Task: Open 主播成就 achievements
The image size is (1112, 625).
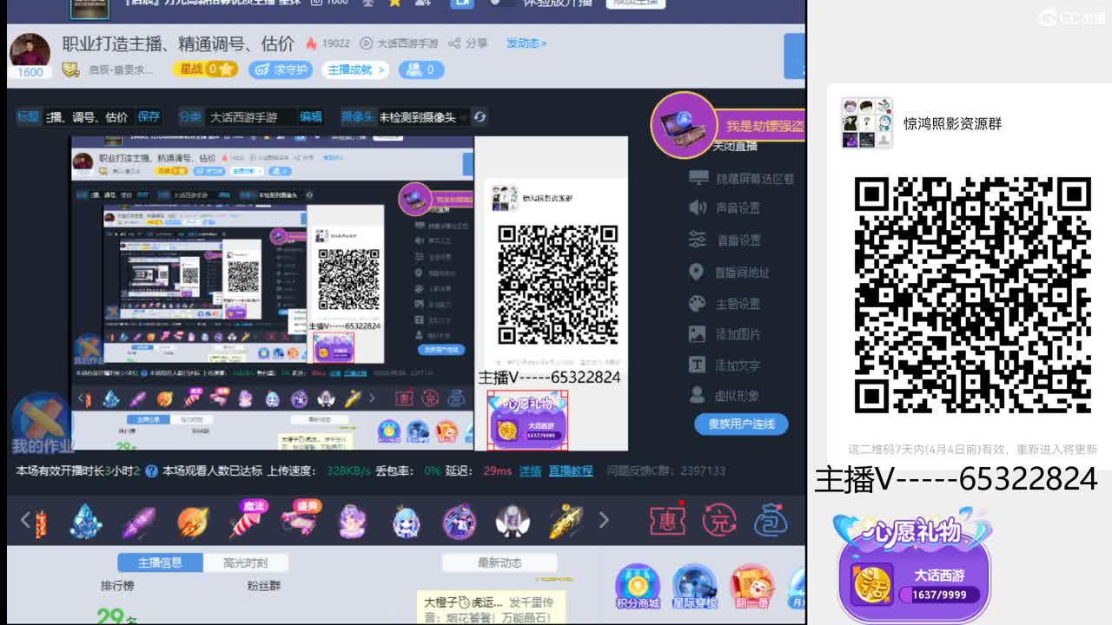Action: tap(354, 69)
